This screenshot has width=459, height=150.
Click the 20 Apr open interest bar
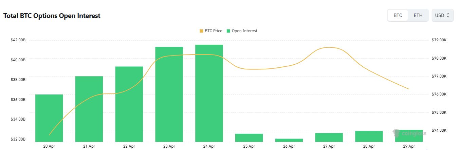coord(49,118)
